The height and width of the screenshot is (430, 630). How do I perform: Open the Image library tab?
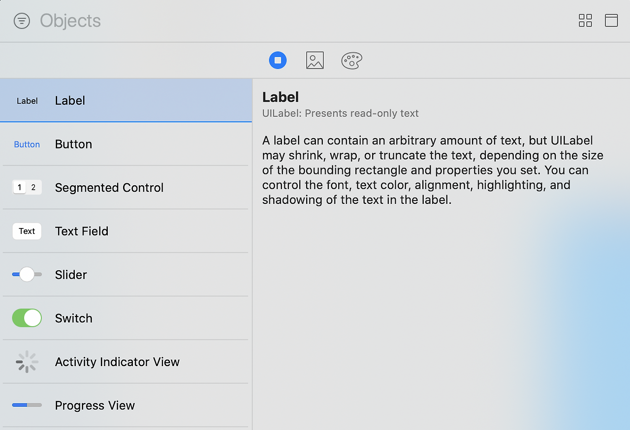click(x=315, y=60)
